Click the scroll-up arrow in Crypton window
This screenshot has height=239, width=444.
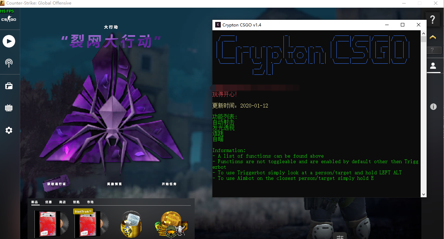pyautogui.click(x=423, y=33)
